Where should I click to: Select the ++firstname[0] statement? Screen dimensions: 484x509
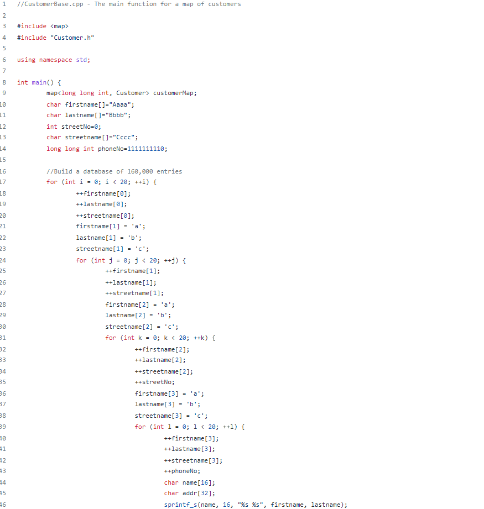[103, 193]
